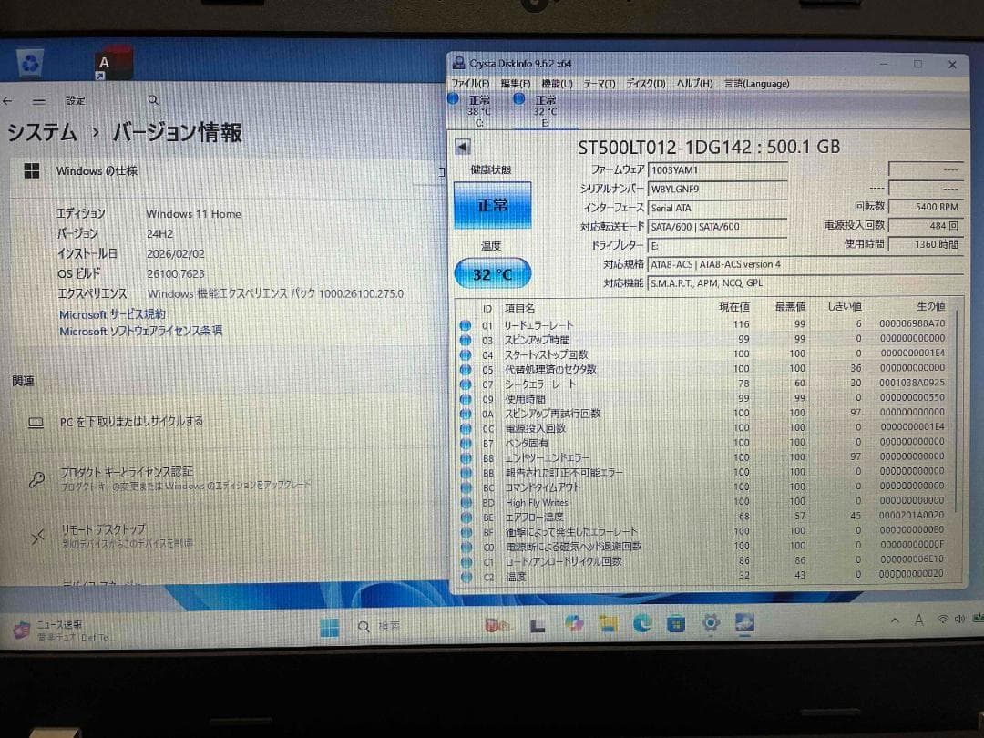
Task: Click the 32°C temperature indicator
Action: (x=492, y=273)
